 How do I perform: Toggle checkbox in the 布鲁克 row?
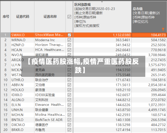pos(69,130)
